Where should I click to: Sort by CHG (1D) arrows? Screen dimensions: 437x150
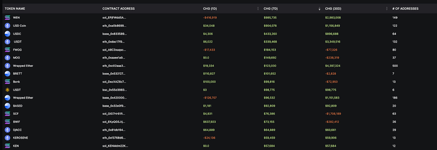(258, 9)
